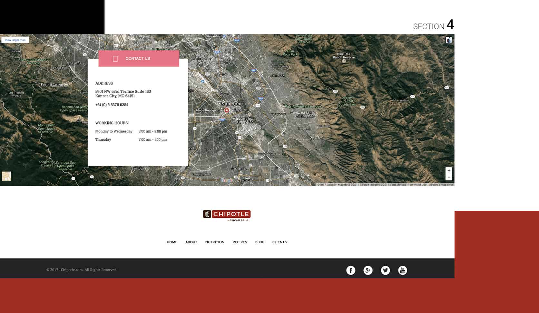This screenshot has width=539, height=313.
Task: Zoom out using the map's minus icon
Action: click(x=449, y=177)
